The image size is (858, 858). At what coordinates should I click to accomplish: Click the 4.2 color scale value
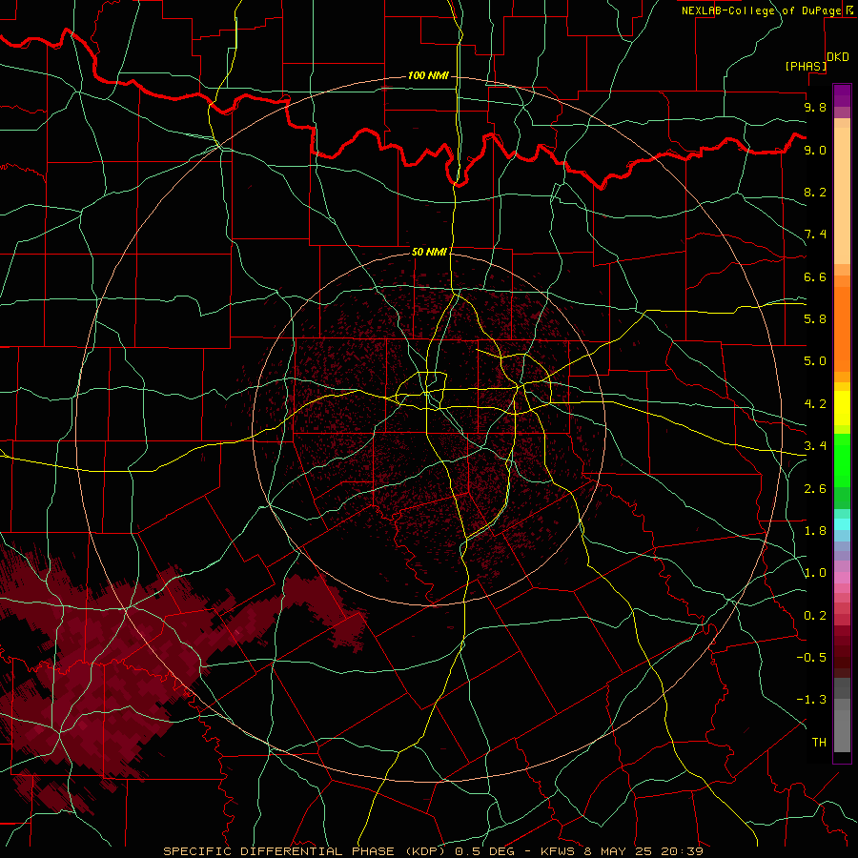click(x=815, y=404)
